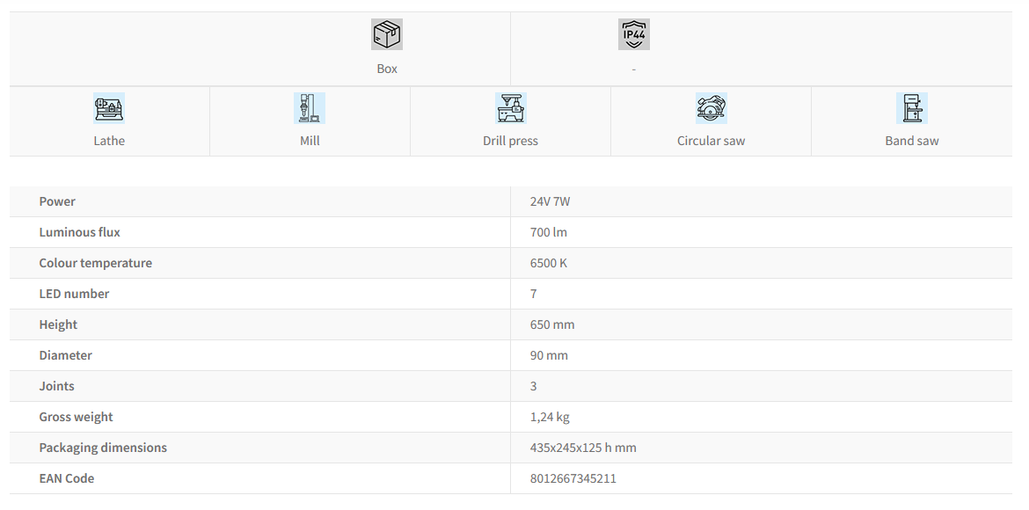Click the Box label text
The height and width of the screenshot is (510, 1029).
[x=387, y=69]
